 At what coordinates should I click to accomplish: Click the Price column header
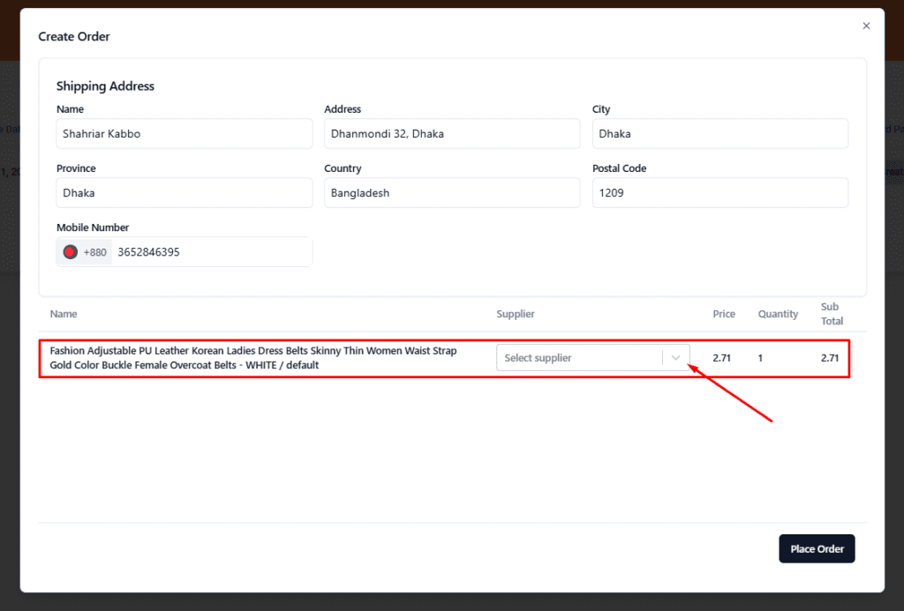(x=724, y=314)
